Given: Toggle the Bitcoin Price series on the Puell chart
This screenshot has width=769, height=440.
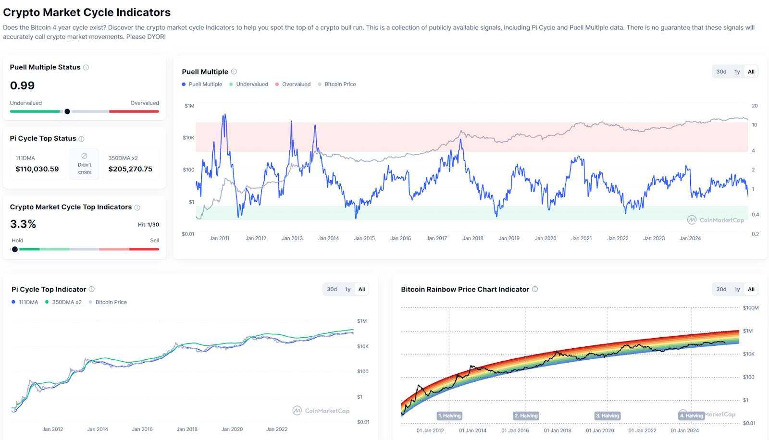Looking at the screenshot, I should (337, 84).
